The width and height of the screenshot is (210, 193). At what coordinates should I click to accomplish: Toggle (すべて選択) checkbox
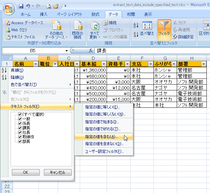[20, 115]
